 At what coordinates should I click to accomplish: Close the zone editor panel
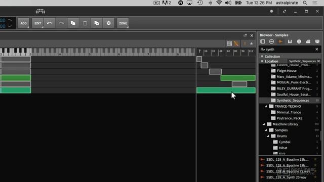click(x=252, y=35)
